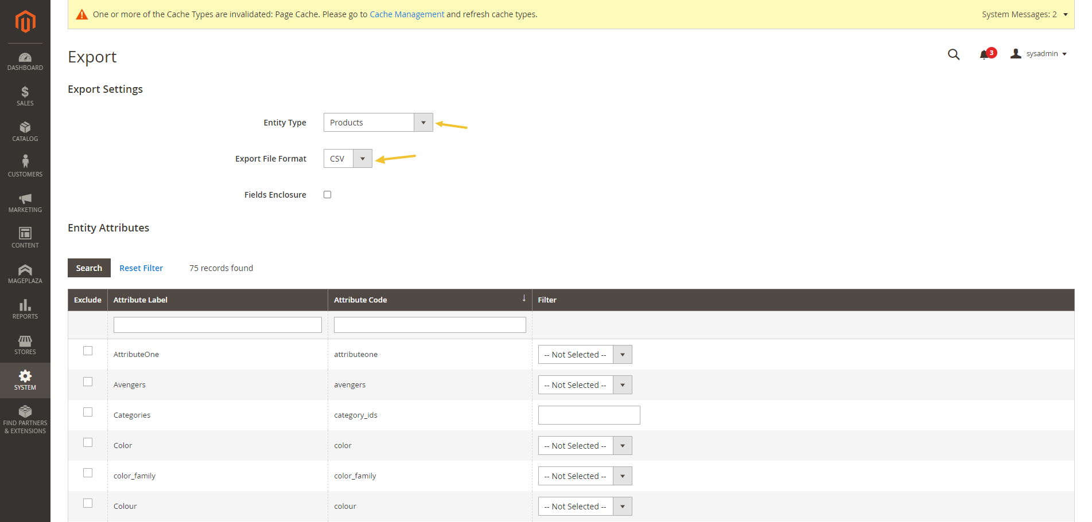
Task: Click the cache warning triangle icon
Action: 82,14
